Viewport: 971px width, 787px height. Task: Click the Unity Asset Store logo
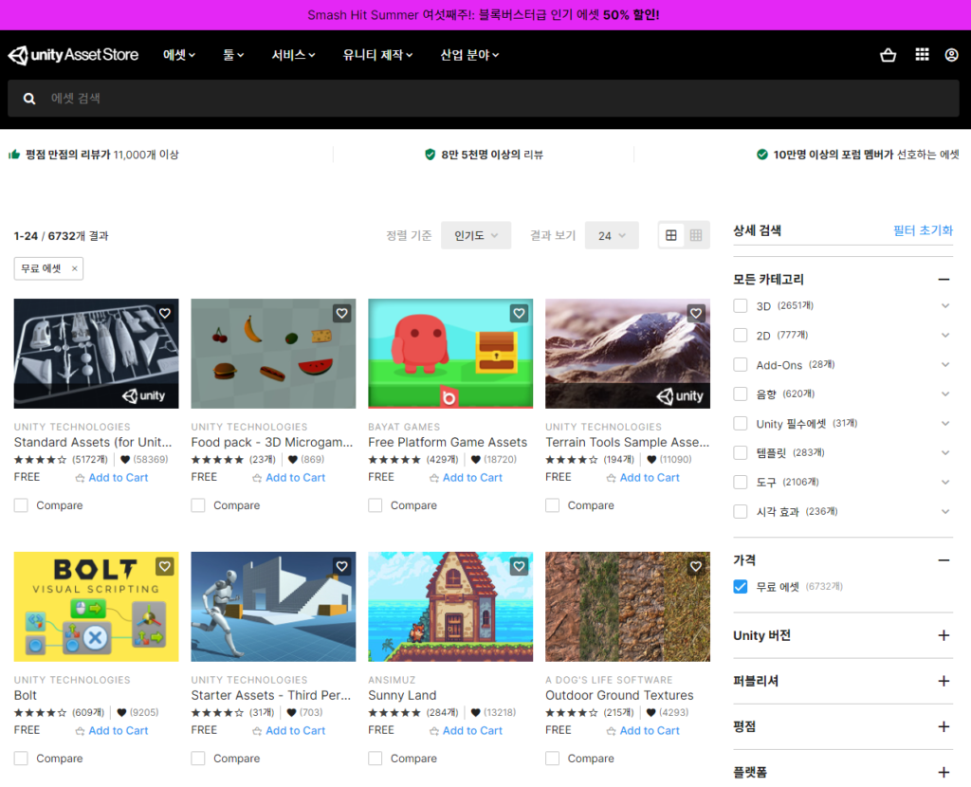(x=73, y=55)
